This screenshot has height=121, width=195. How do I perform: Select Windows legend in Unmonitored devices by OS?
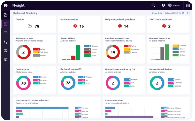coord(131,80)
